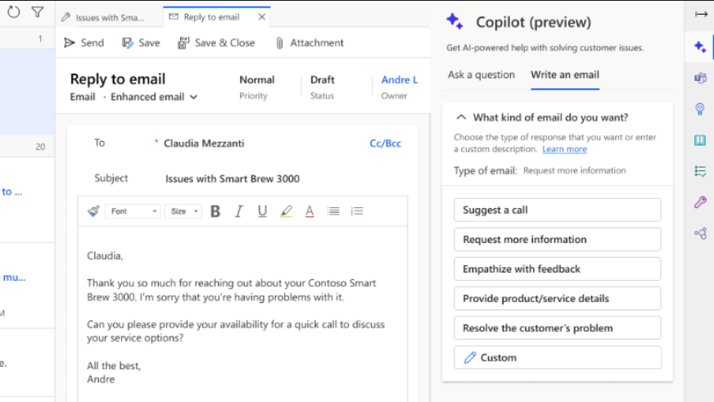Toggle bold formatting
The height and width of the screenshot is (402, 714).
click(x=215, y=211)
